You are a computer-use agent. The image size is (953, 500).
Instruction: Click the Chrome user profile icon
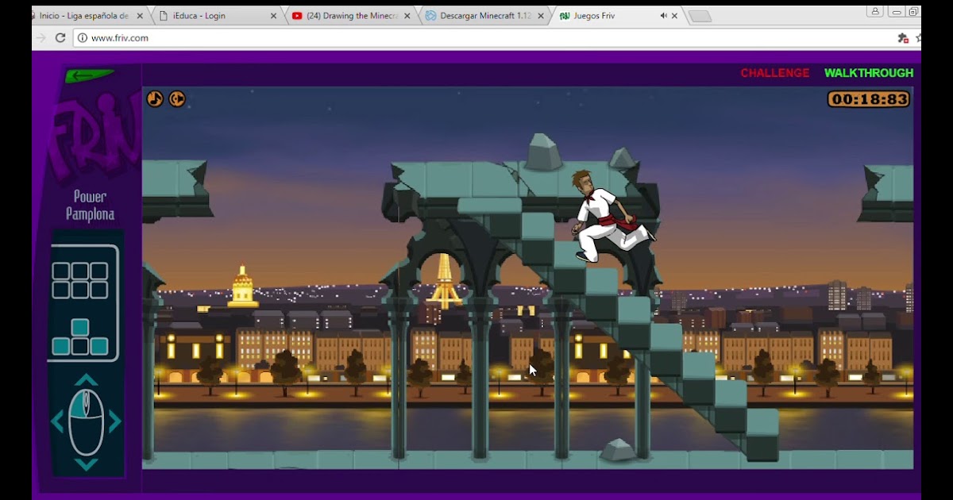875,11
